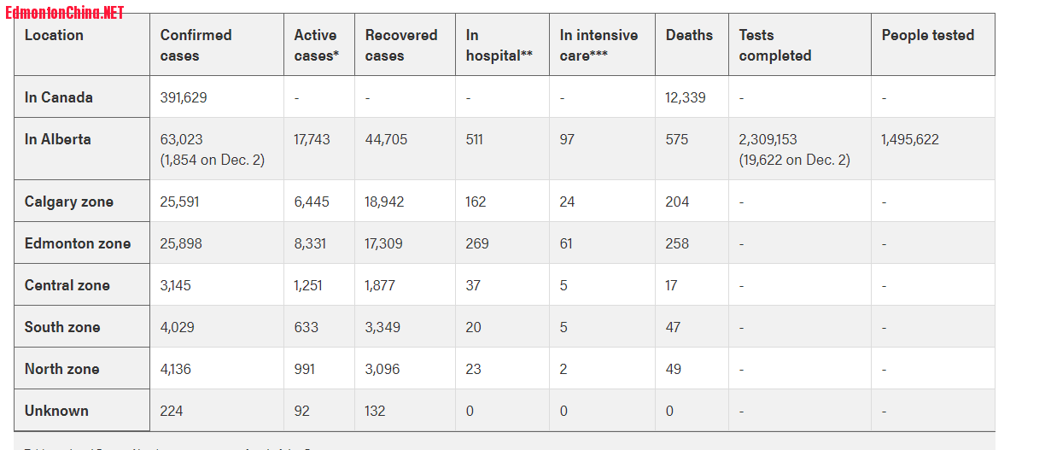1051x450 pixels.
Task: Click Calgary in hospital value 162
Action: (x=476, y=202)
